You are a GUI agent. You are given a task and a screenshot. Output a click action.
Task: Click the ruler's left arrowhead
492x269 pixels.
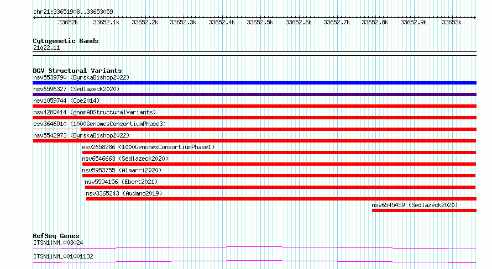pyautogui.click(x=34, y=17)
